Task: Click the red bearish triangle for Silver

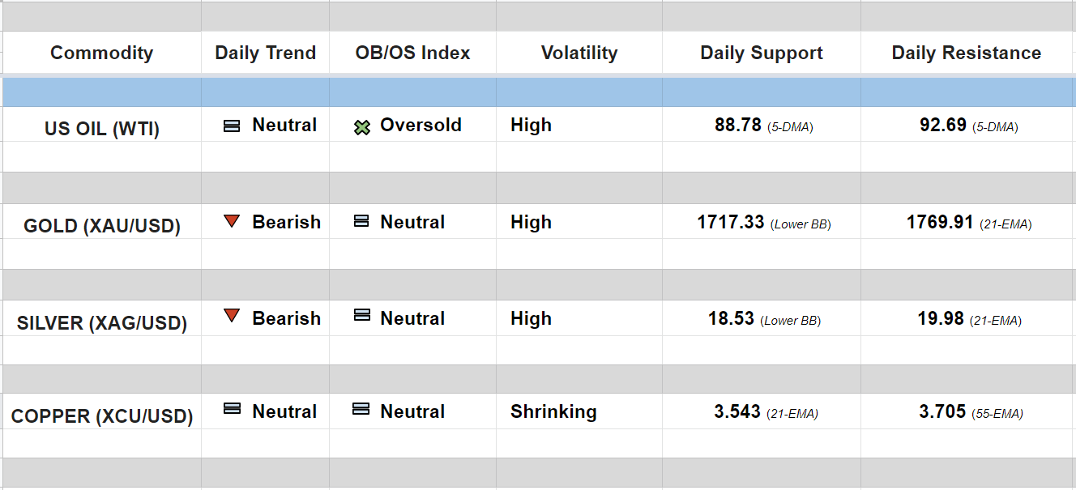Action: [232, 316]
